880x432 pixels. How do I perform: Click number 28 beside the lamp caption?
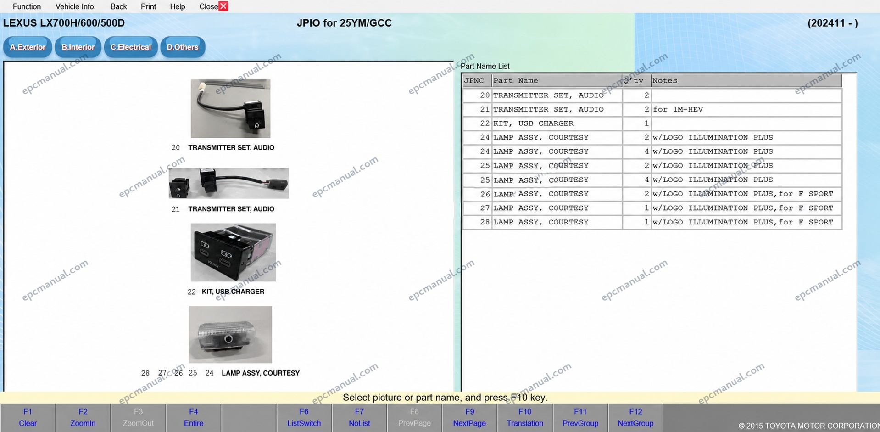tap(145, 373)
